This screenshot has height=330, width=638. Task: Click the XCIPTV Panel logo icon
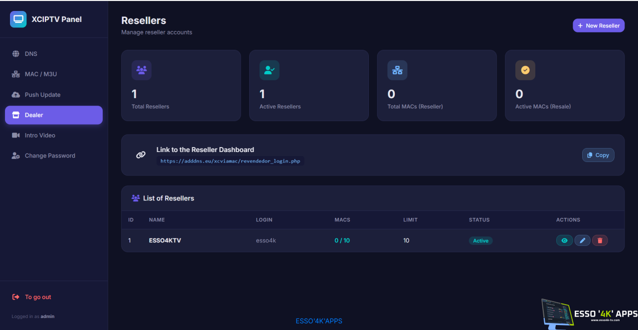pos(18,19)
